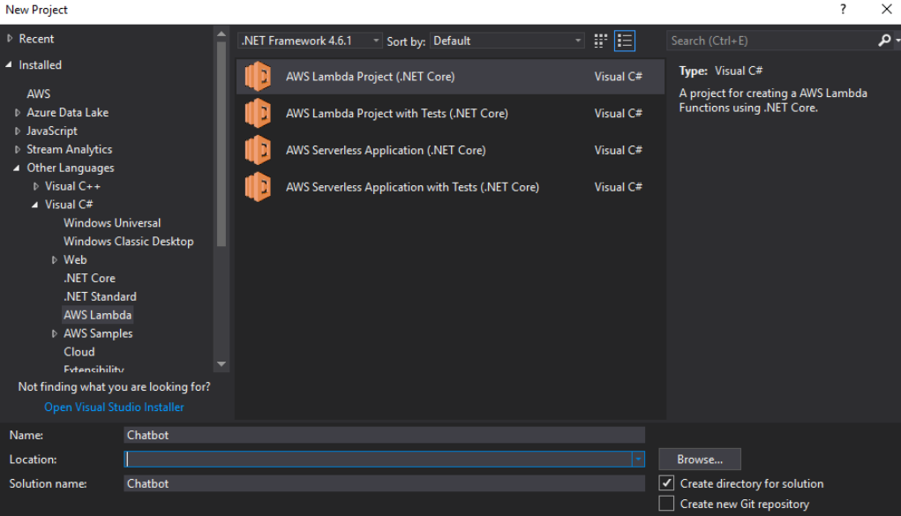Click the search magnifier icon

point(884,41)
